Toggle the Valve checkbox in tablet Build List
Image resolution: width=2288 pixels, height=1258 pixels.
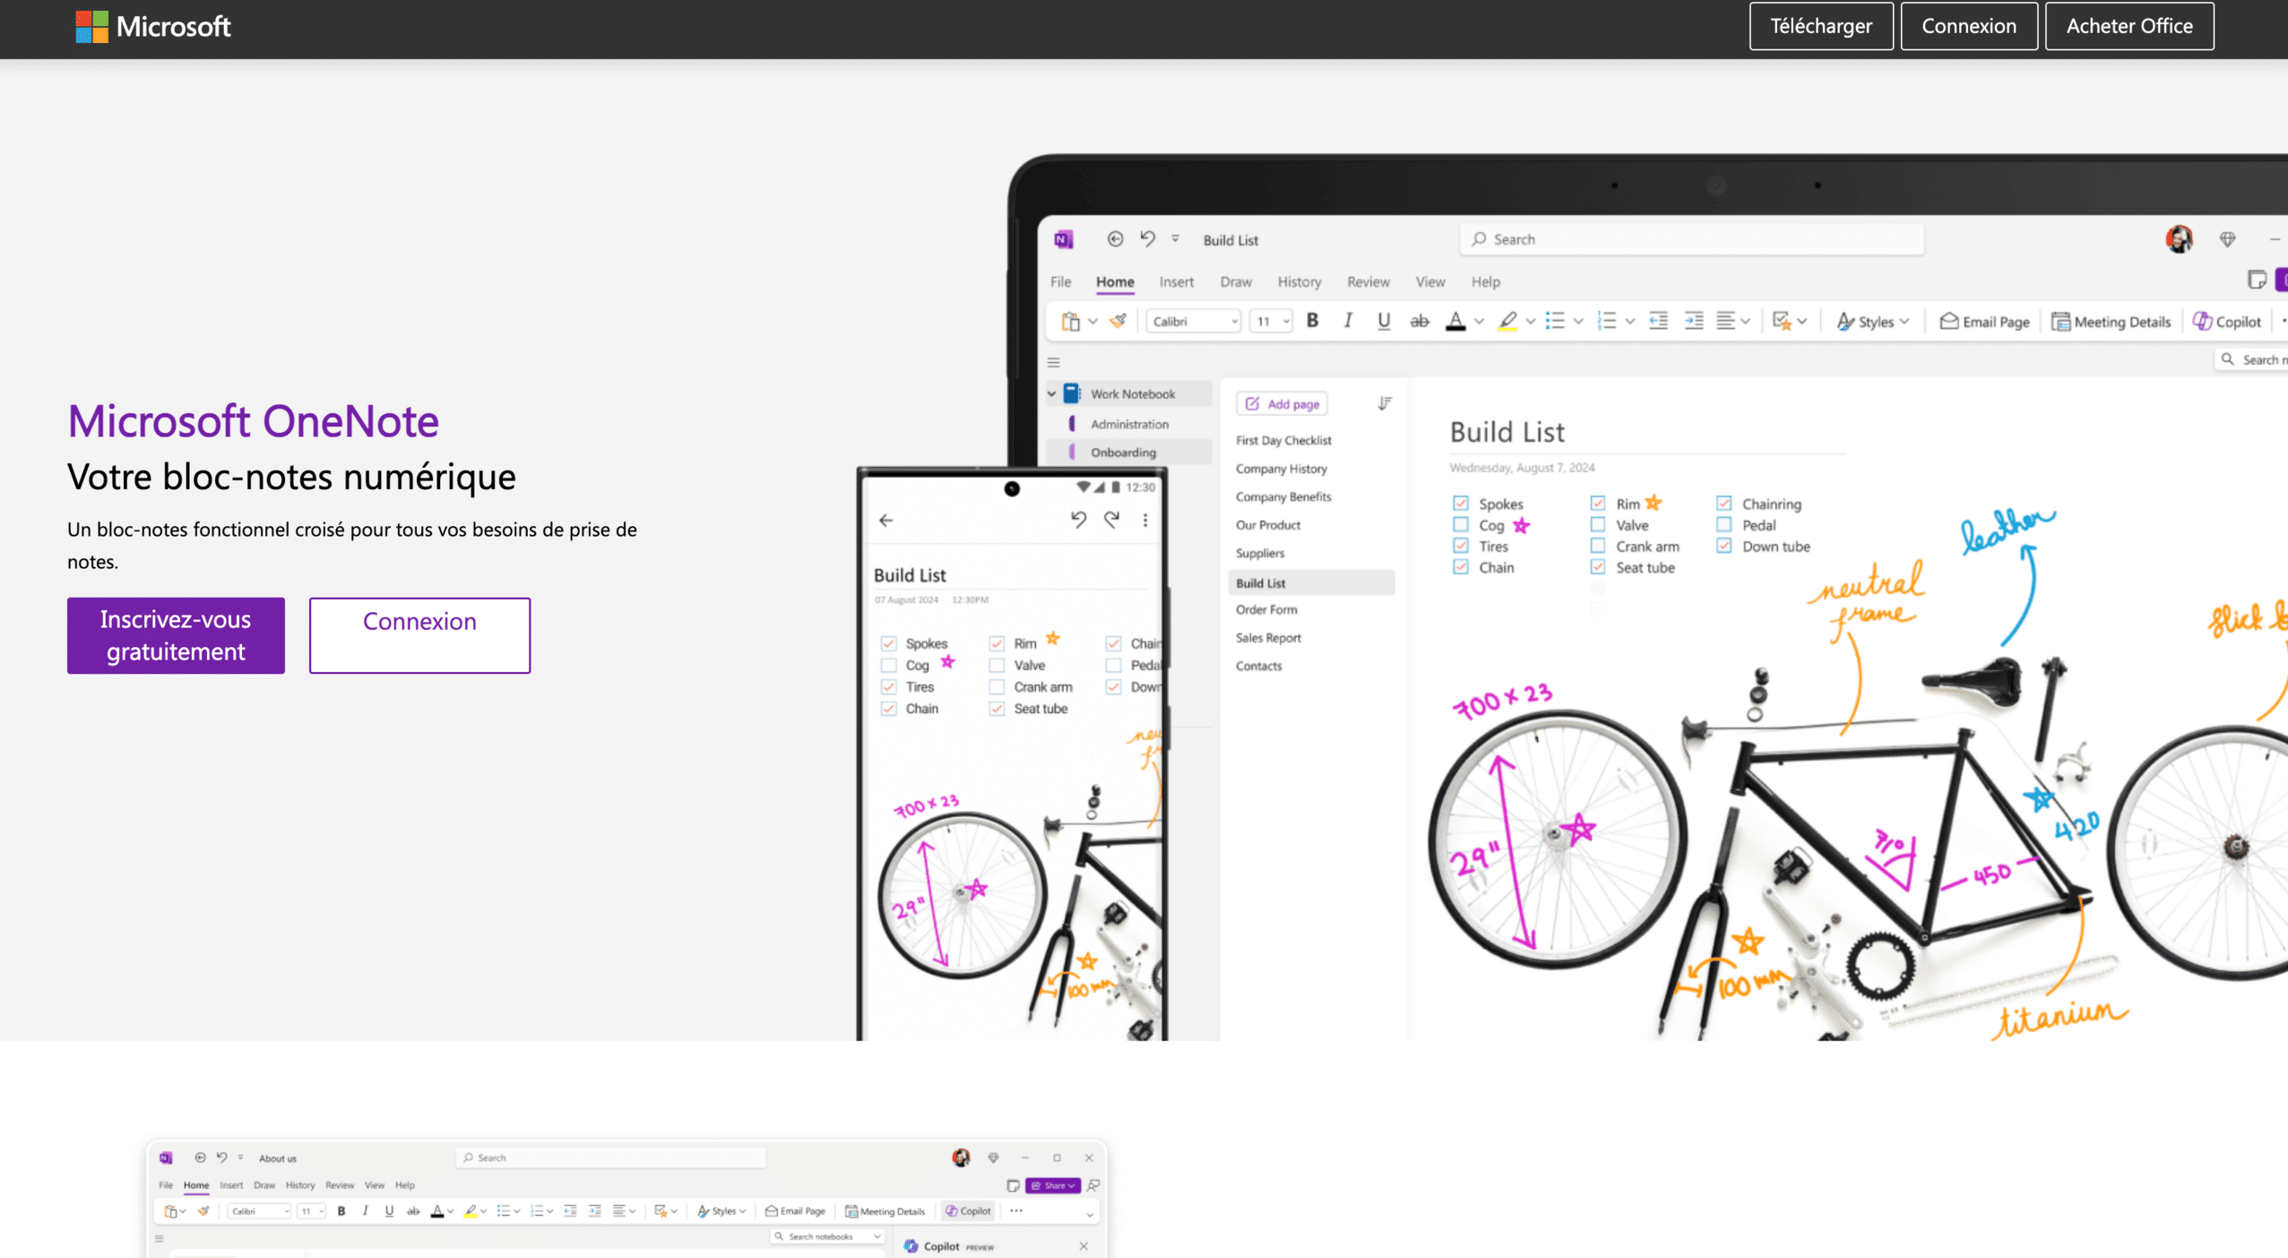pyautogui.click(x=1598, y=525)
